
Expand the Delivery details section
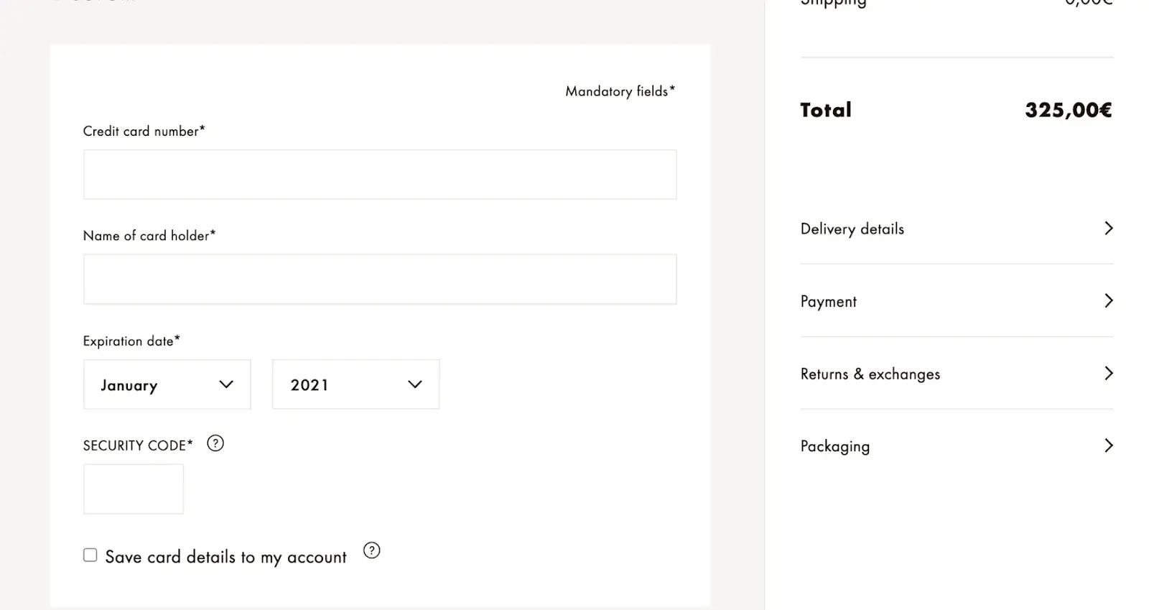852,229
